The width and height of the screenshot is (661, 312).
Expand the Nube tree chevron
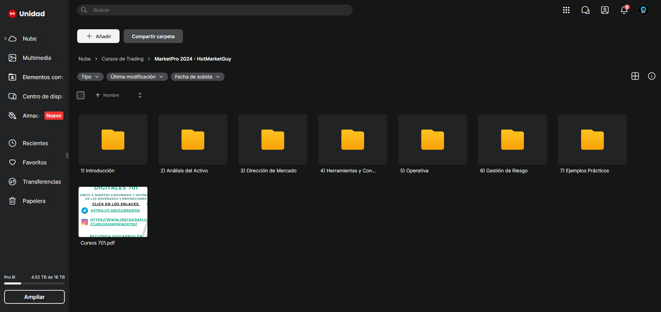click(x=6, y=39)
